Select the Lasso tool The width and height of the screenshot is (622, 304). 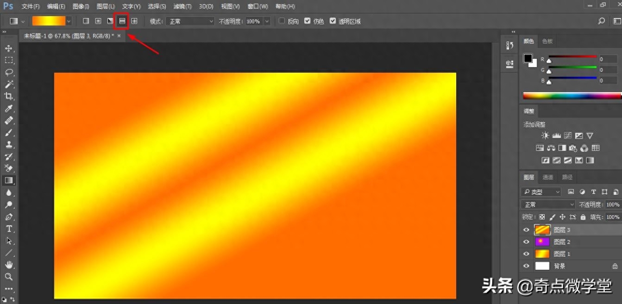coord(9,72)
